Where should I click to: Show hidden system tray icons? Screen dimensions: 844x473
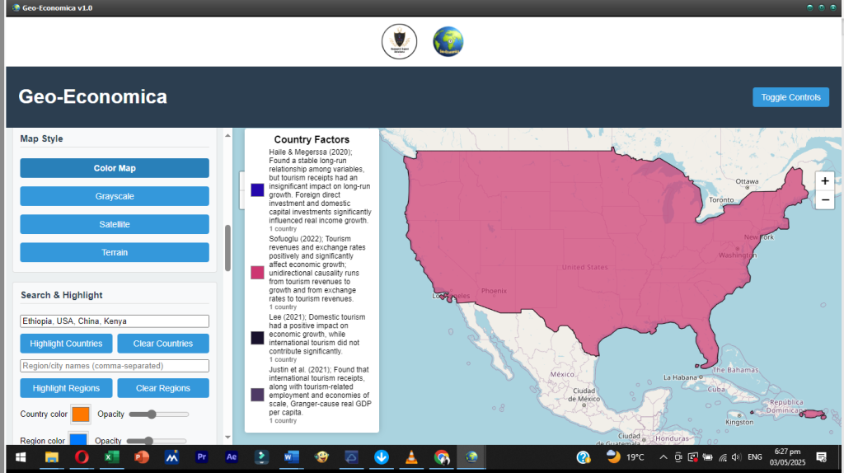[x=664, y=457]
